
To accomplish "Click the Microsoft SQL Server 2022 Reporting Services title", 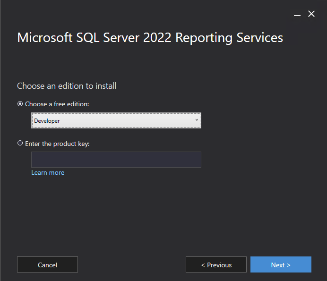I will (150, 38).
